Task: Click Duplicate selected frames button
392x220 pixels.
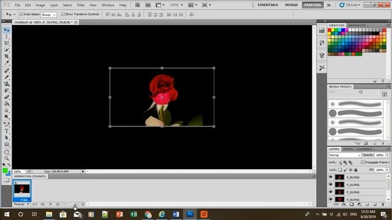Action: coord(75,204)
